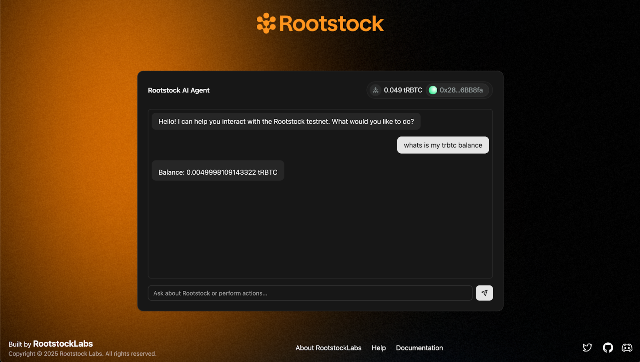This screenshot has width=640, height=362.
Task: Visit the GitHub icon link
Action: (608, 348)
